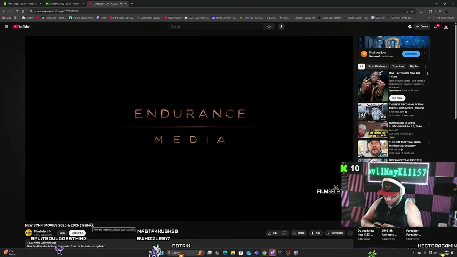This screenshot has width=457, height=257.
Task: Open the YouTube hamburger guide menu
Action: click(6, 26)
